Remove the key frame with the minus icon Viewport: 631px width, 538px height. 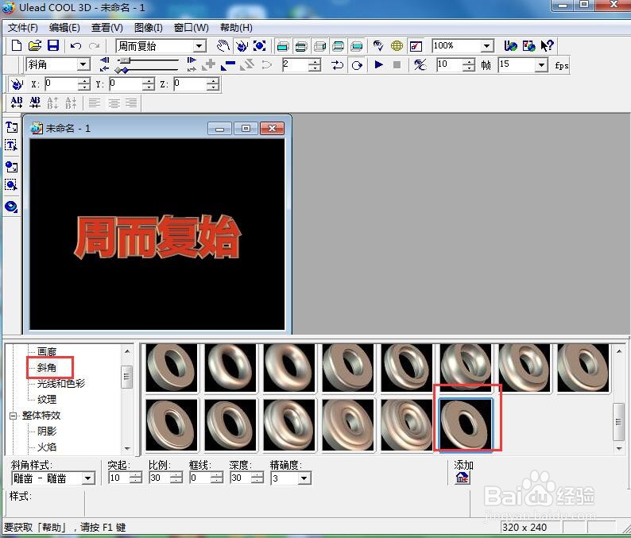tap(228, 65)
